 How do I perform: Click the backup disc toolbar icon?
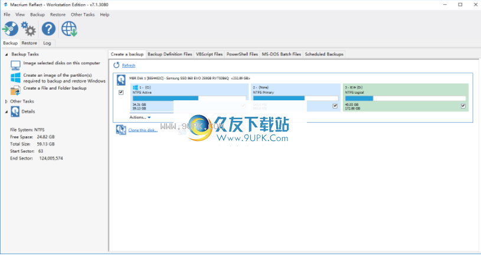[x=10, y=29]
